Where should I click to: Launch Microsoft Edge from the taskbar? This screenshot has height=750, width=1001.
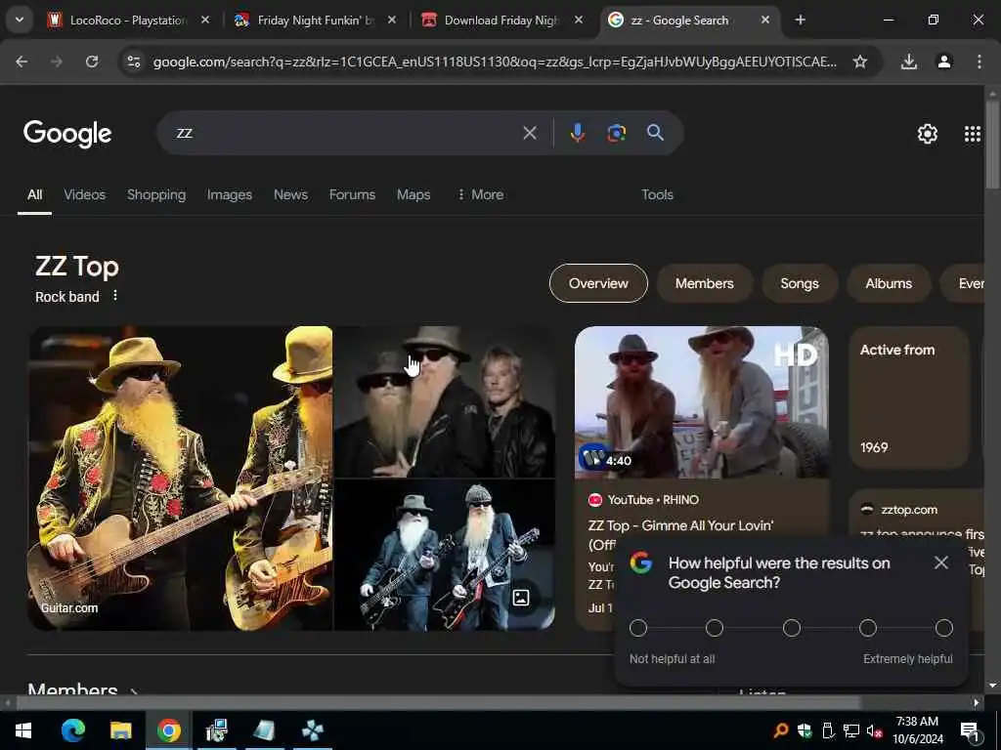(x=72, y=730)
